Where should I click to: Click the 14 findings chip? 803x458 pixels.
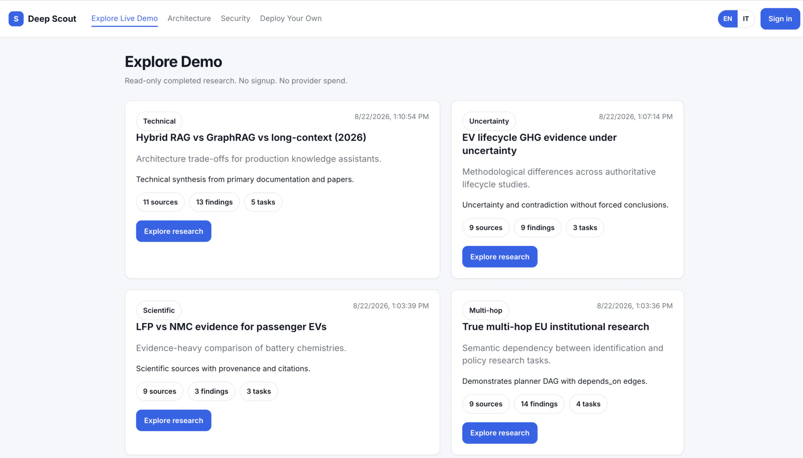pyautogui.click(x=539, y=404)
